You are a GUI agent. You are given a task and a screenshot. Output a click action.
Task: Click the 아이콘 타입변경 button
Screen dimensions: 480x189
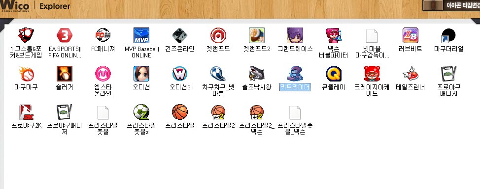451,5
